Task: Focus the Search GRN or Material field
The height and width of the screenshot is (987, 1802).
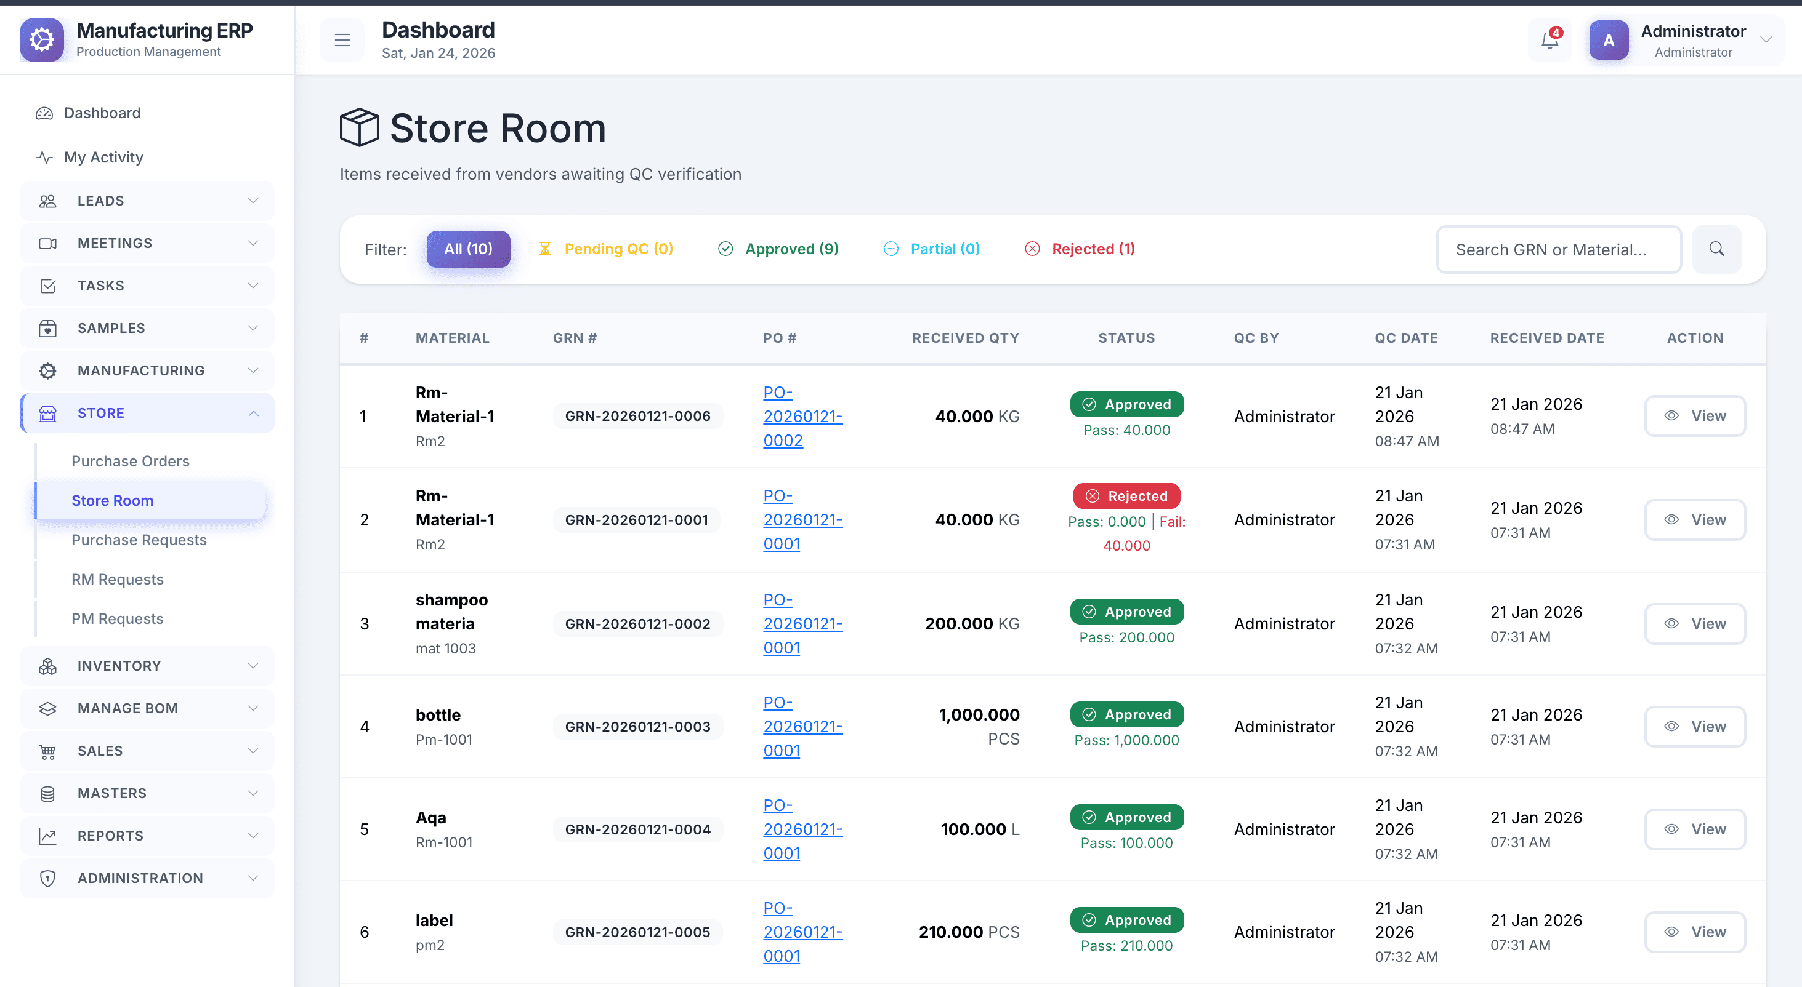Action: click(1559, 250)
